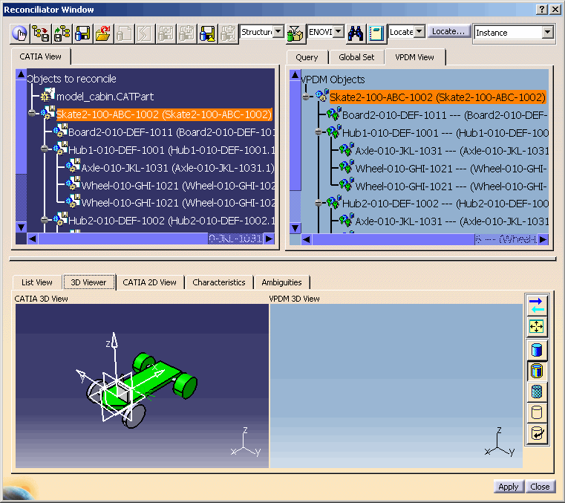565x503 pixels.
Task: Toggle wireframe cylinder render mode
Action: pyautogui.click(x=537, y=412)
